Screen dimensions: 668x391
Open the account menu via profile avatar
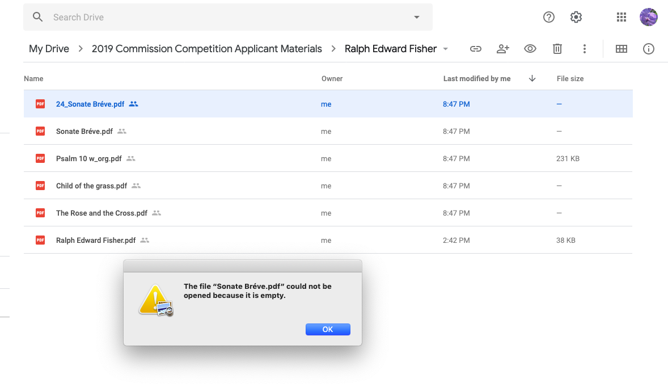[x=648, y=17]
